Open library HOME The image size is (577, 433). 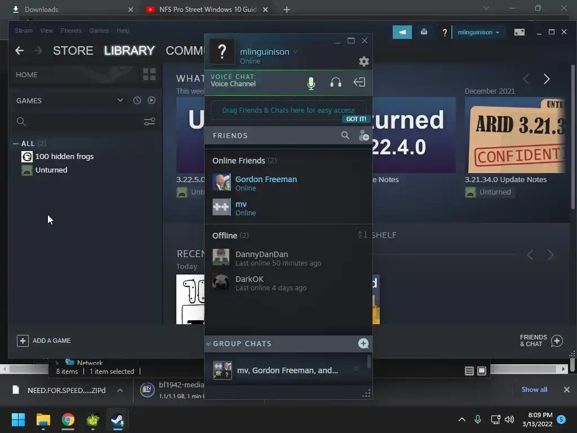click(74, 75)
